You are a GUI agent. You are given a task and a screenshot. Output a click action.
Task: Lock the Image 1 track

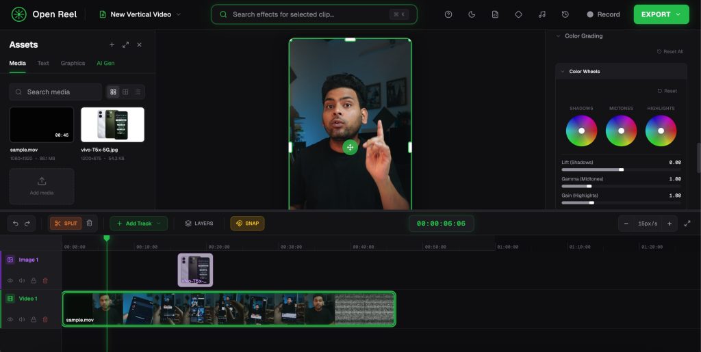(x=34, y=281)
